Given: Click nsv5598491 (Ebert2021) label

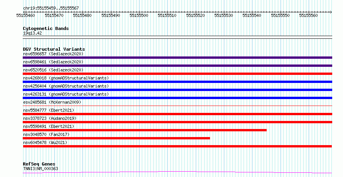Looking at the screenshot, I should point(49,126).
